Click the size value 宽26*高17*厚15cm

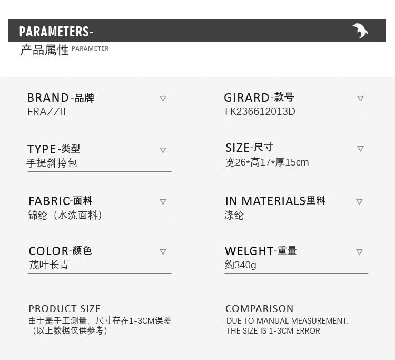coord(267,162)
